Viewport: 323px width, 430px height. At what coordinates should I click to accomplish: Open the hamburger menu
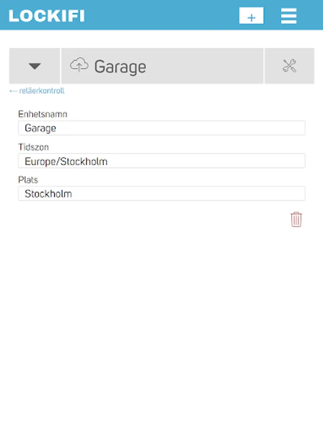(x=289, y=16)
